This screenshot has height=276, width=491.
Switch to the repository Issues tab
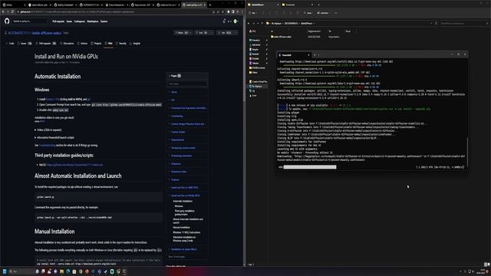[x=25, y=44]
